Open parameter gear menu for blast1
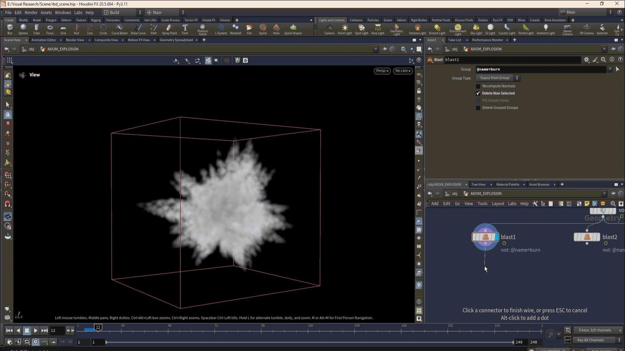 [x=586, y=59]
